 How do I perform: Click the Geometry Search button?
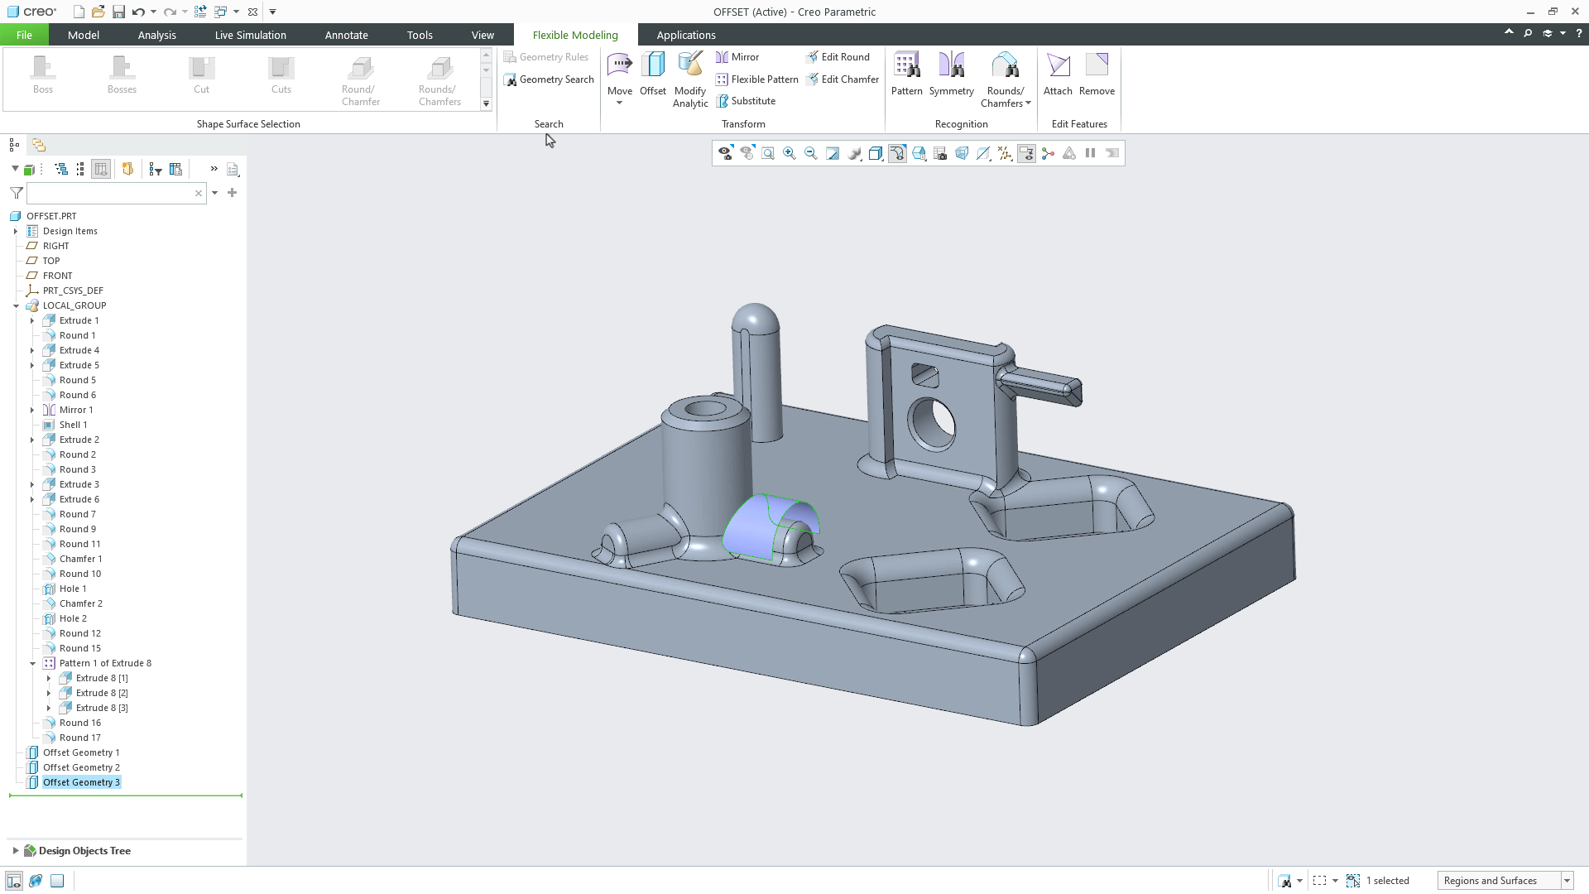549,79
